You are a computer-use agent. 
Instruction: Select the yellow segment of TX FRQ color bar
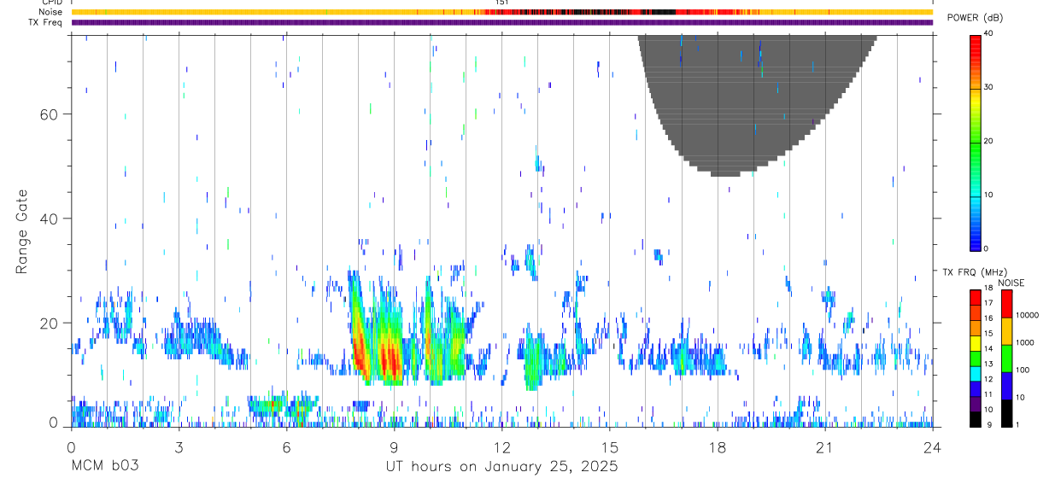(975, 344)
